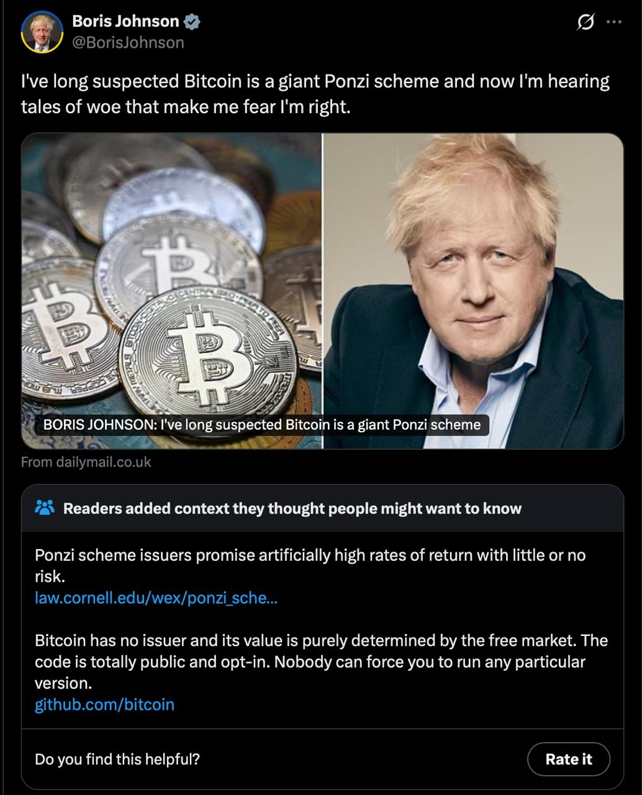Click Boris Johnson's profile avatar

click(x=42, y=32)
